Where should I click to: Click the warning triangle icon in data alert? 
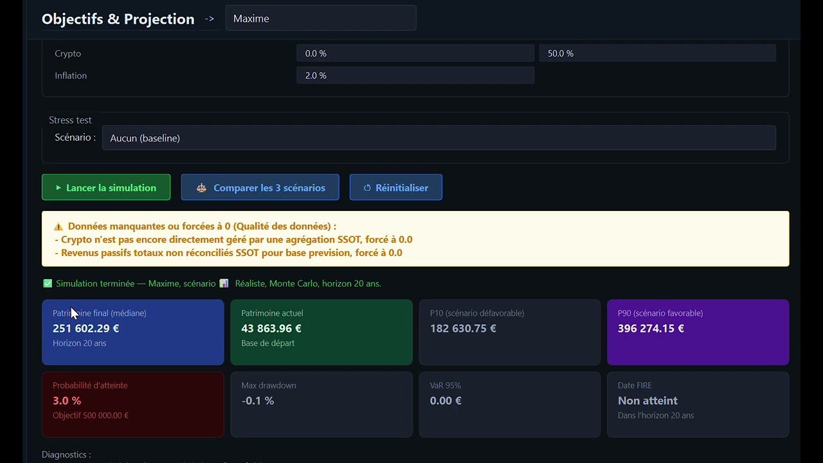pos(59,226)
